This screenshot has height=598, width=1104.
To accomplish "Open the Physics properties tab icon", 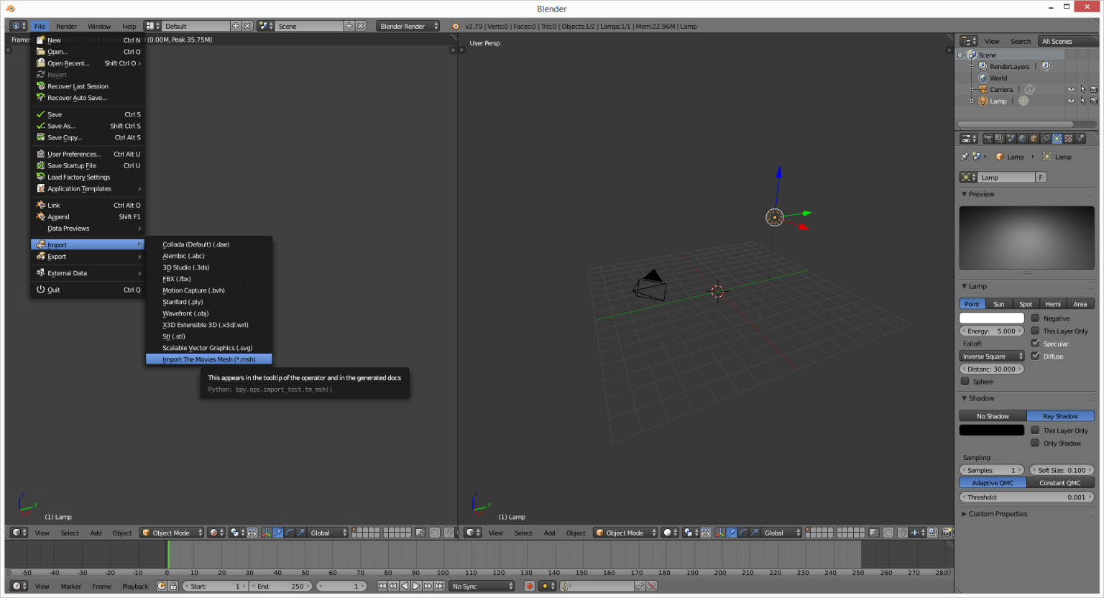I will [1080, 139].
